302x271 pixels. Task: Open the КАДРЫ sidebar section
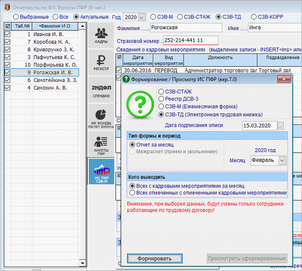pos(101,35)
